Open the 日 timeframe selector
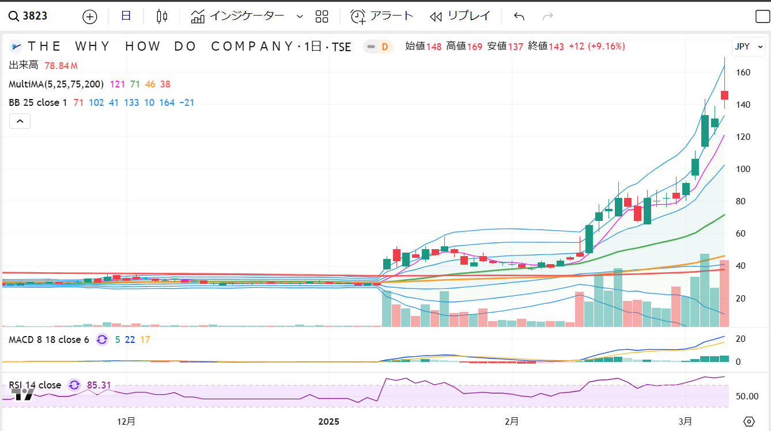Screen dimensions: 771x431 (x=126, y=16)
